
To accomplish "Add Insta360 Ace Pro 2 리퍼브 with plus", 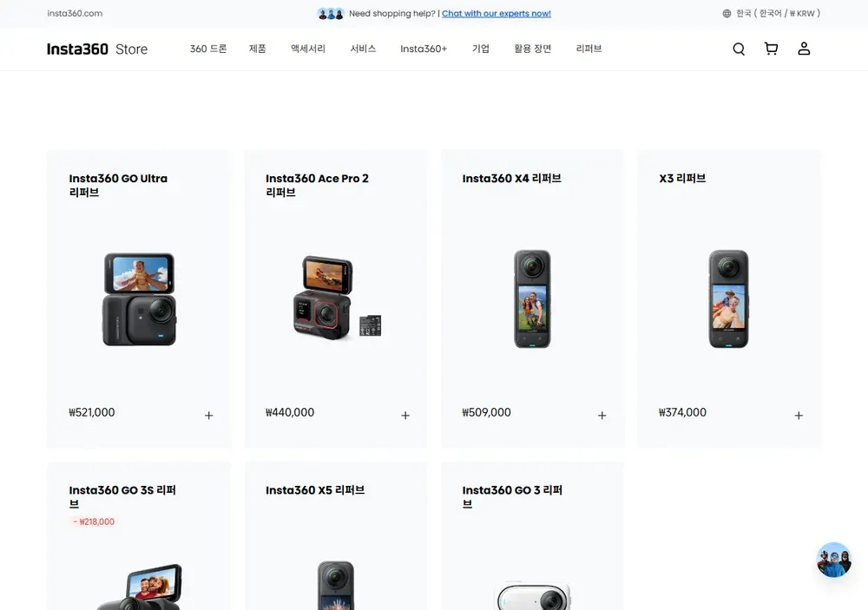I will coord(405,415).
